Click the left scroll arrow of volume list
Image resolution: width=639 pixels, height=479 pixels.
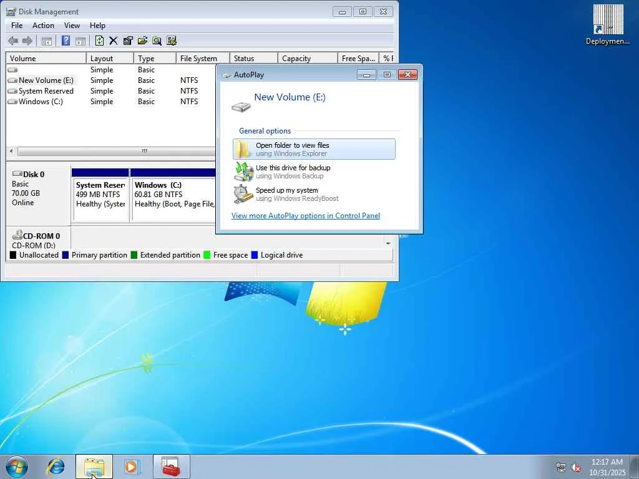tap(11, 151)
